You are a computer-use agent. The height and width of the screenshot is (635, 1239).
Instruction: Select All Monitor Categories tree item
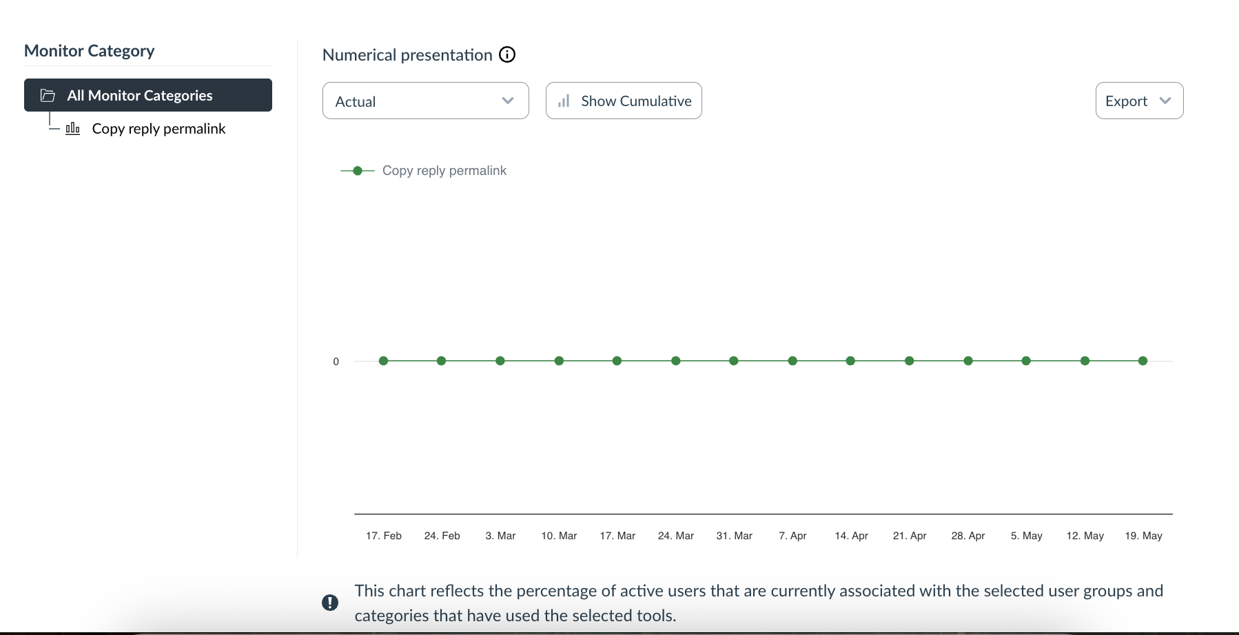(147, 95)
